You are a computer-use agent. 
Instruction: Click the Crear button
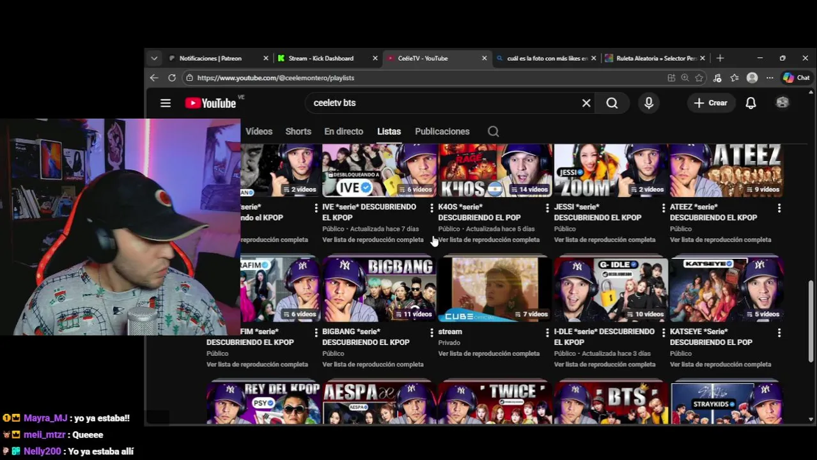coord(710,103)
